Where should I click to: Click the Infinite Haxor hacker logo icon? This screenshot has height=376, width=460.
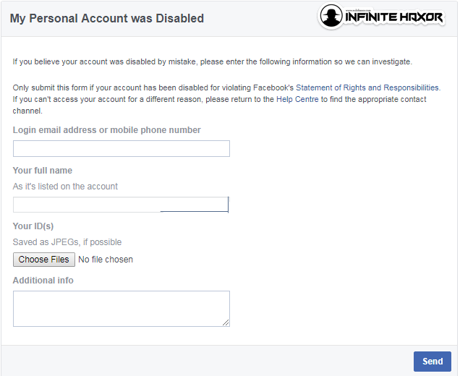[331, 17]
